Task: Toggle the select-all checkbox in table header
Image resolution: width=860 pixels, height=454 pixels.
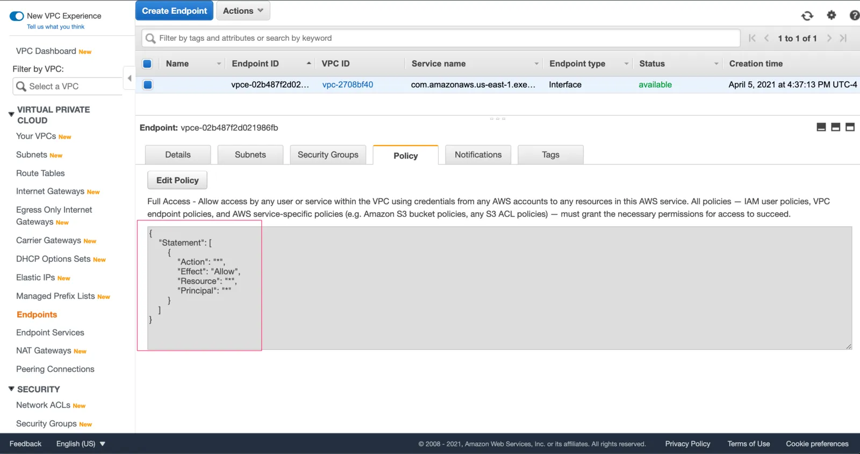Action: (147, 63)
